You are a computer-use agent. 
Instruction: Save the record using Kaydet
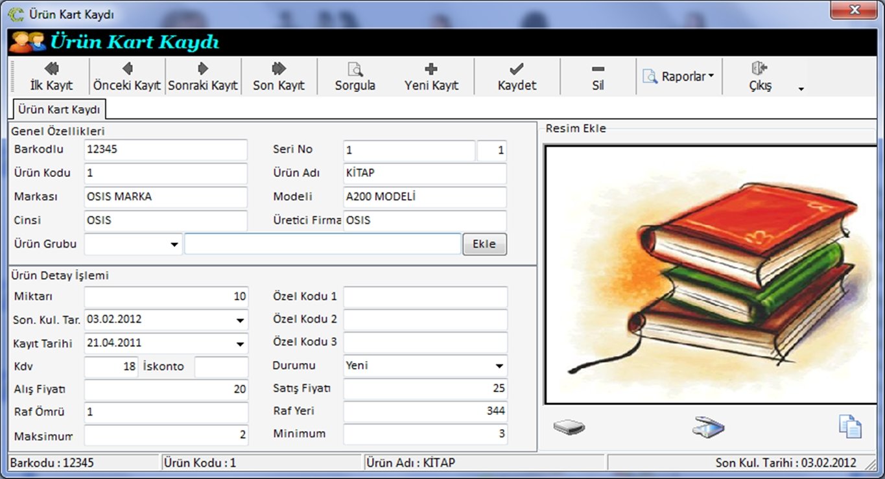click(x=517, y=76)
